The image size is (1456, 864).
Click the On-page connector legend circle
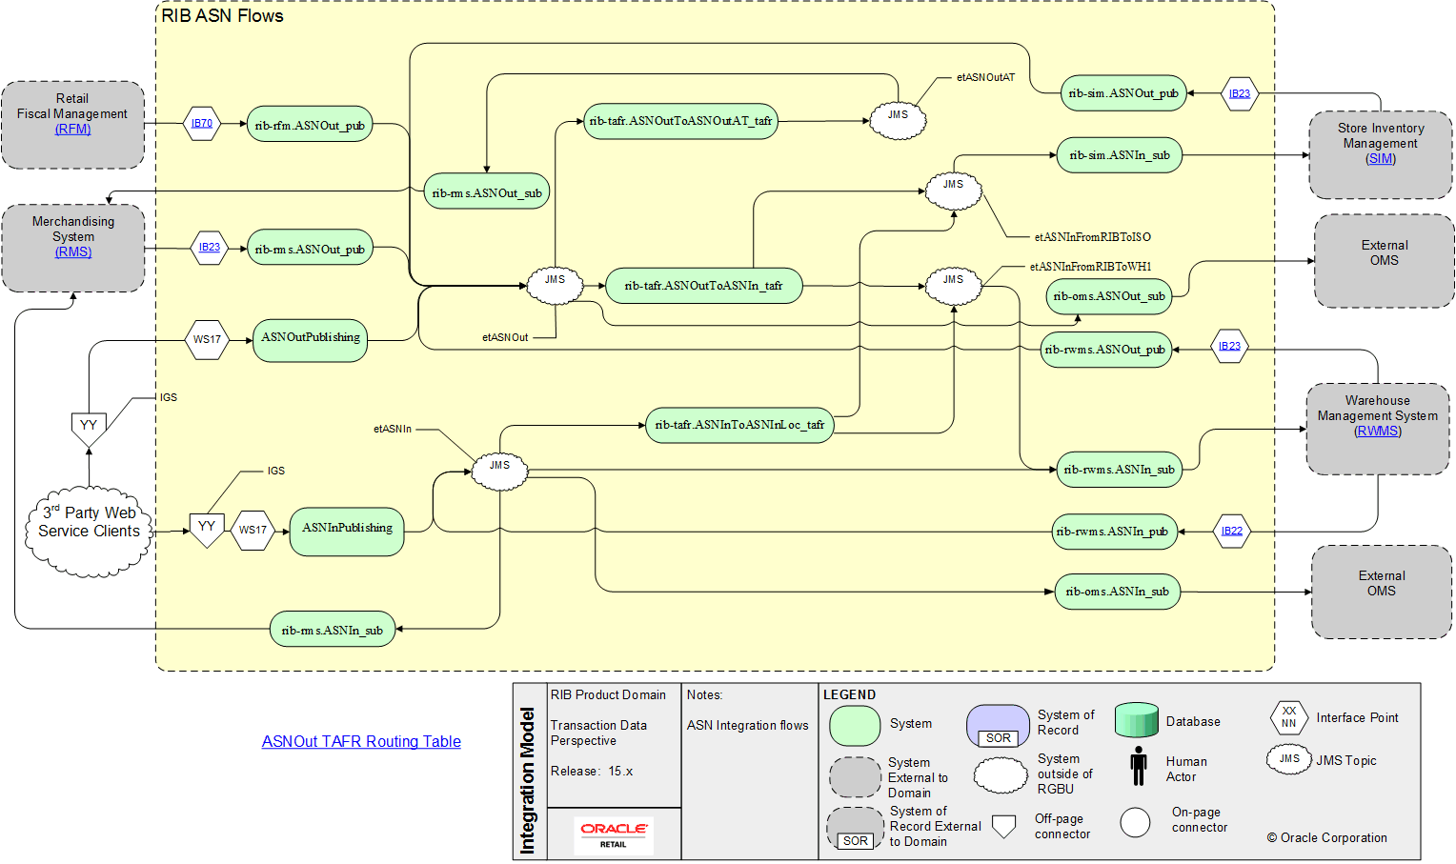[x=1135, y=822]
